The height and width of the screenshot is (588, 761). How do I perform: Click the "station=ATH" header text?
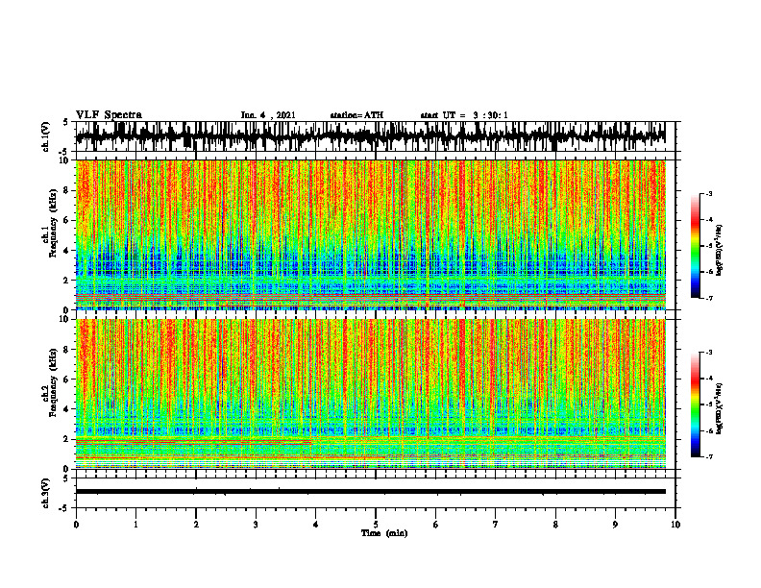click(x=356, y=115)
